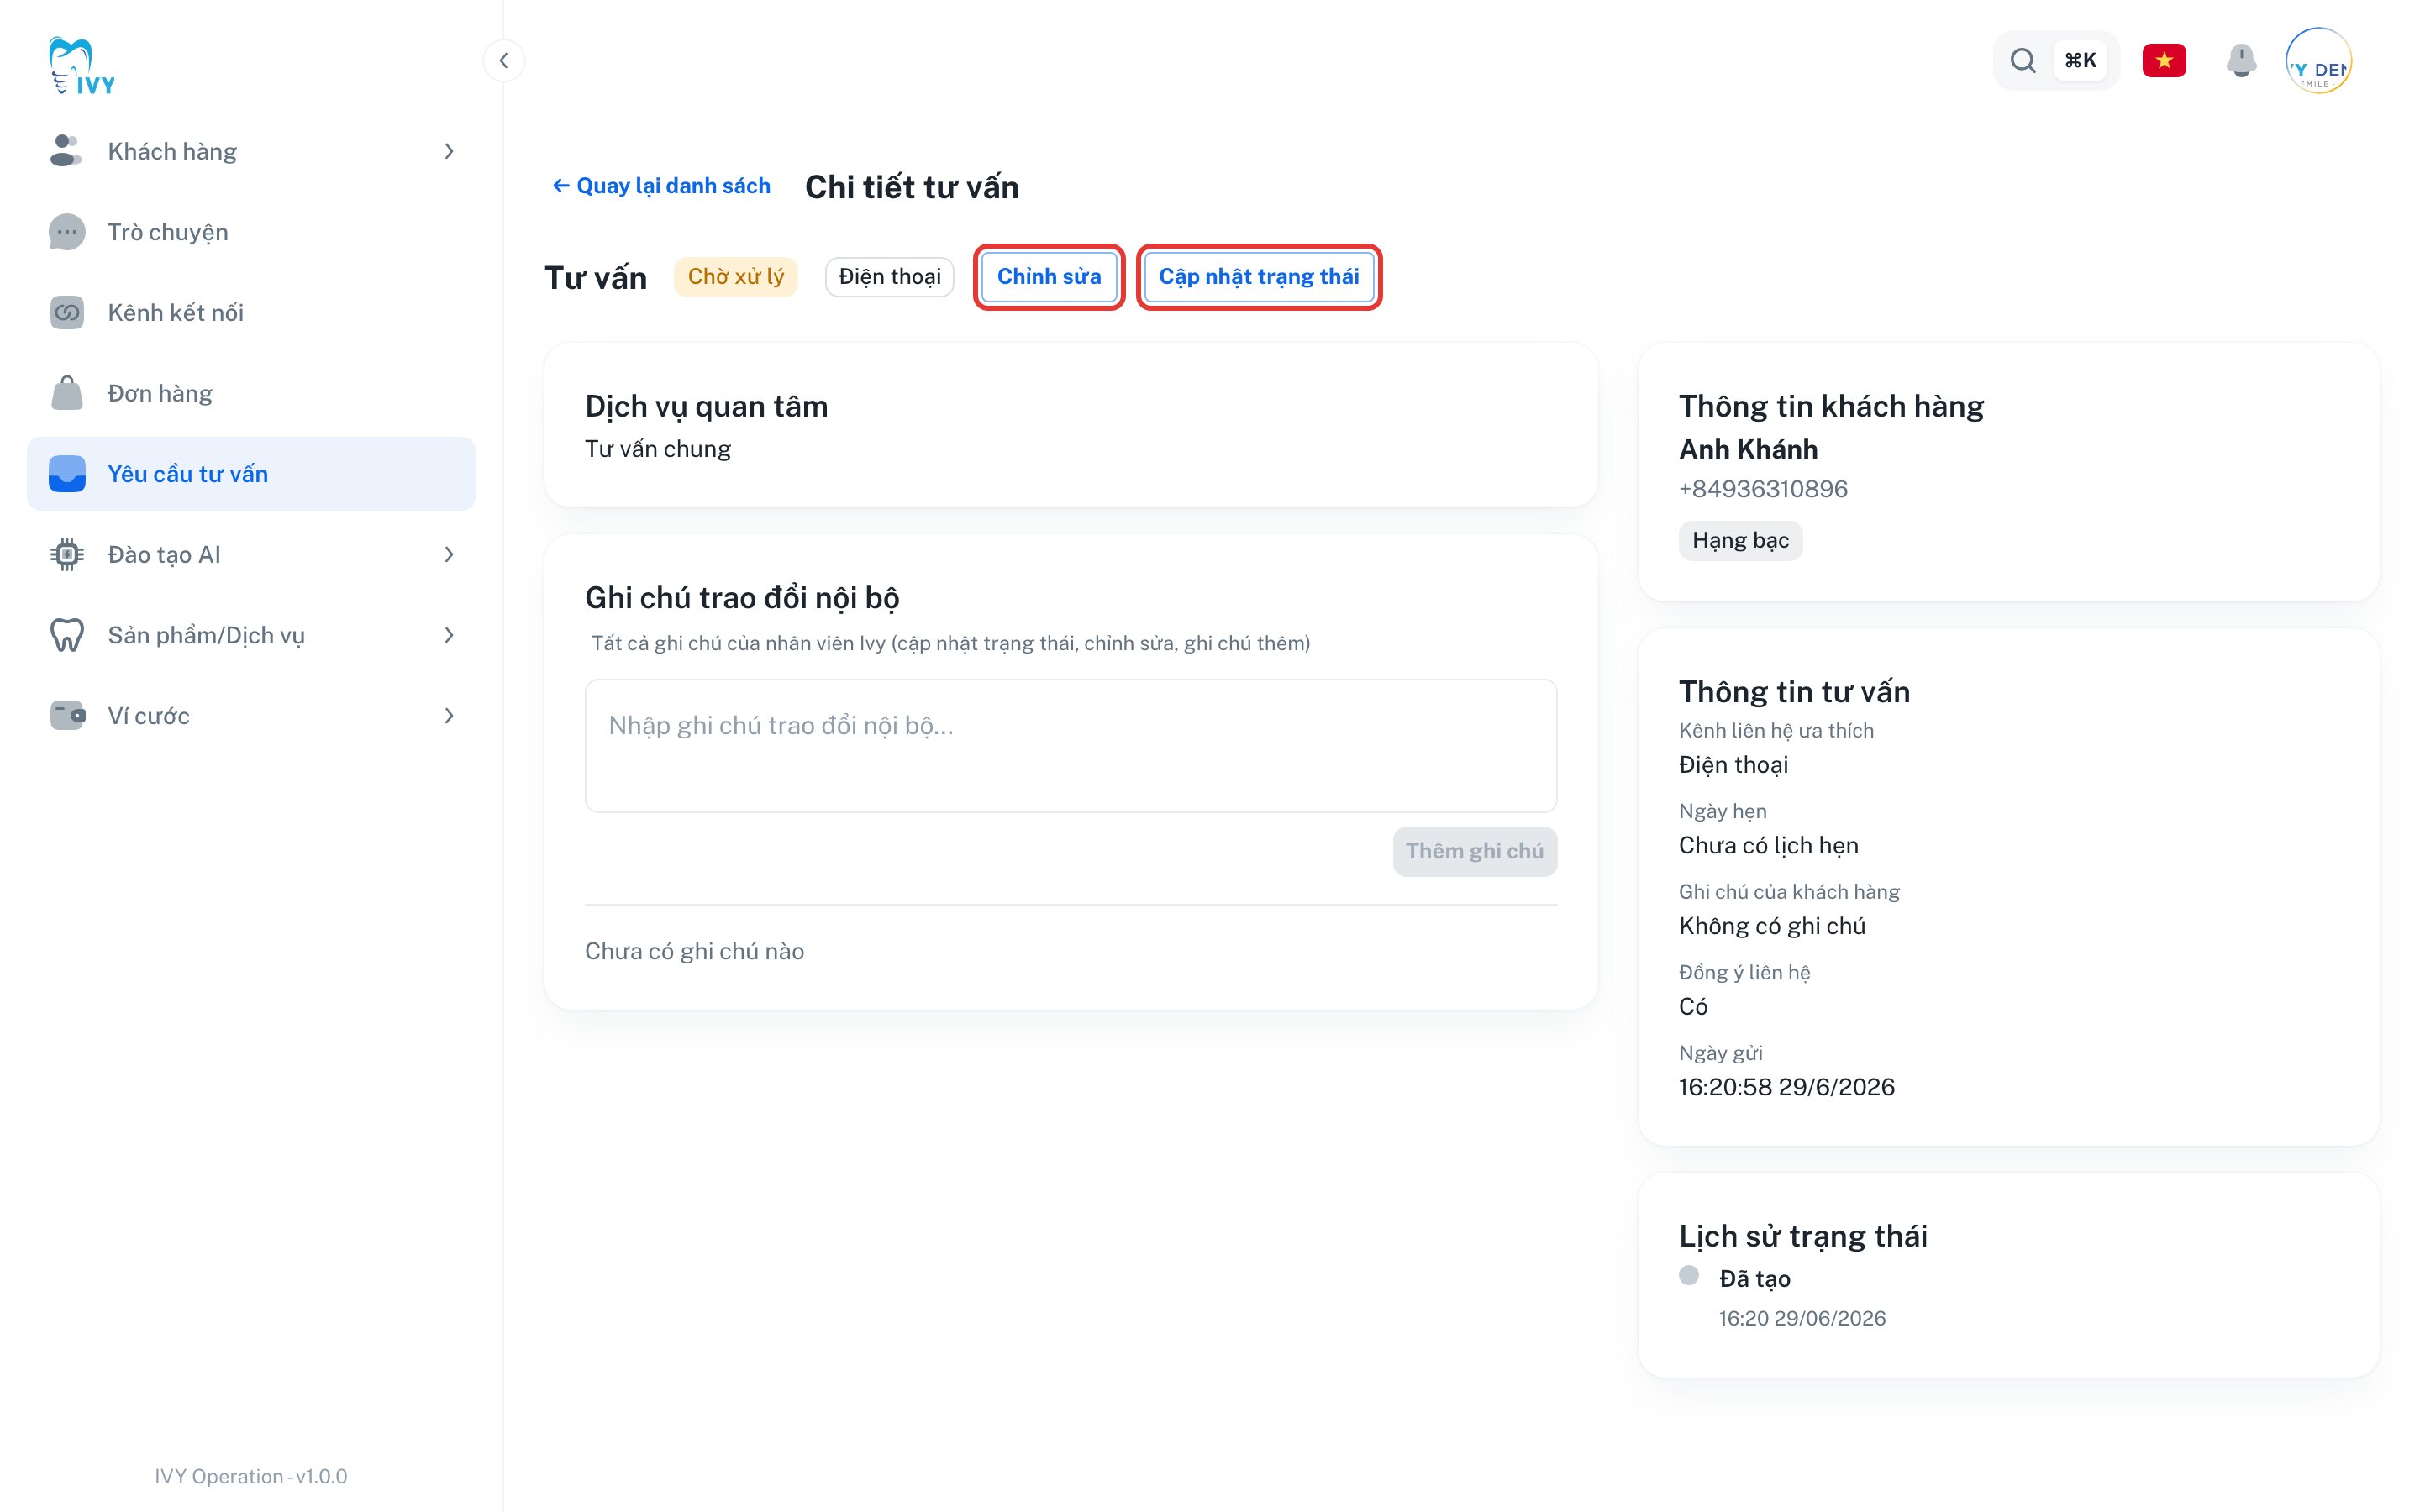Select Yêu cầu tư vấn menu item
Screen dimensions: 2420x1512
(251, 474)
